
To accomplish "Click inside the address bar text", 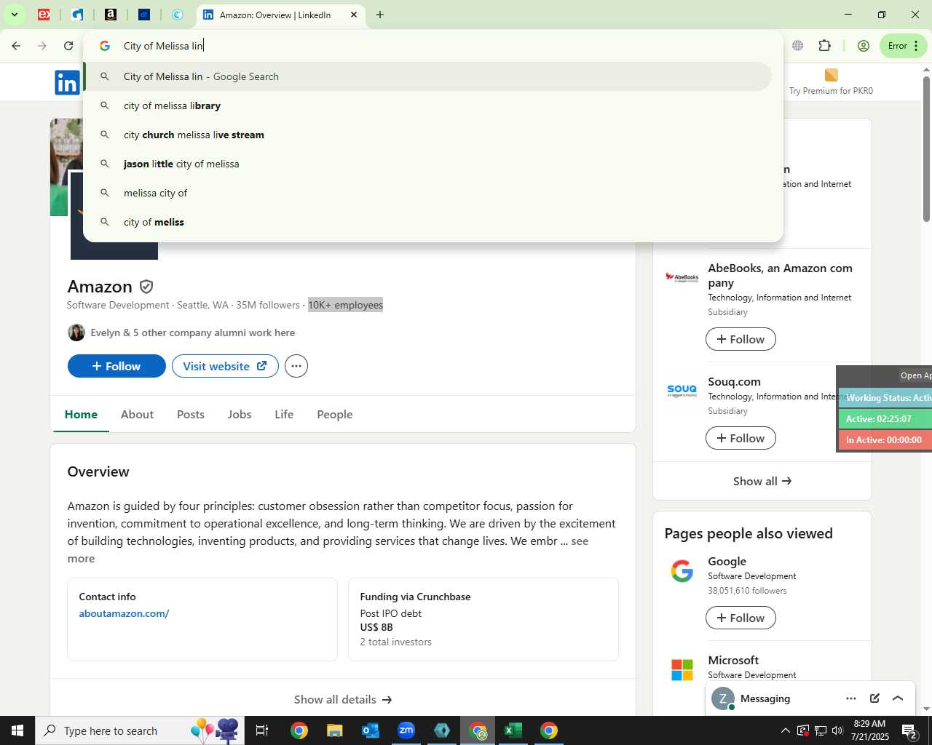I will tap(163, 46).
